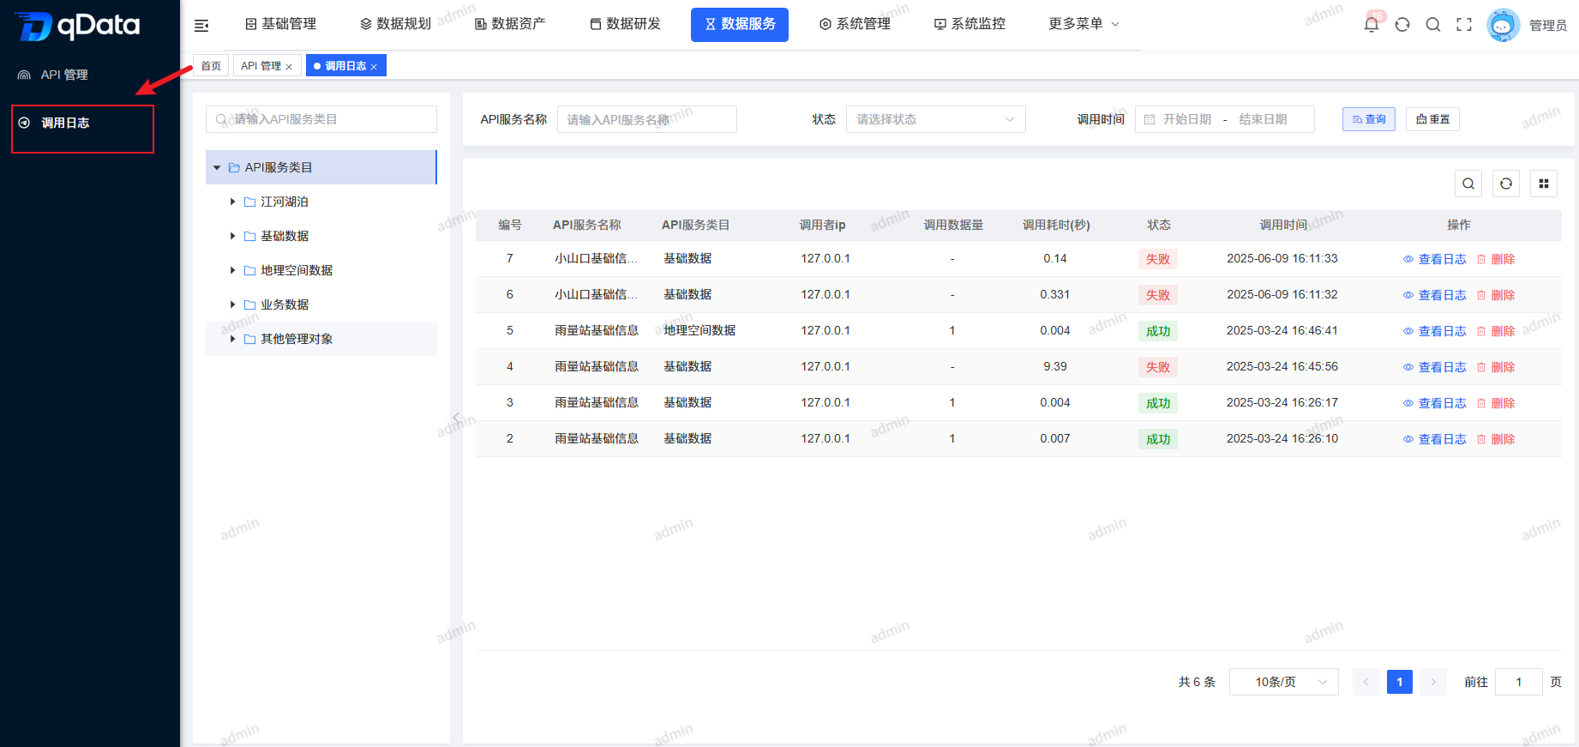Open the 状态 status dropdown
Screen dimensions: 1579x747
tap(935, 119)
